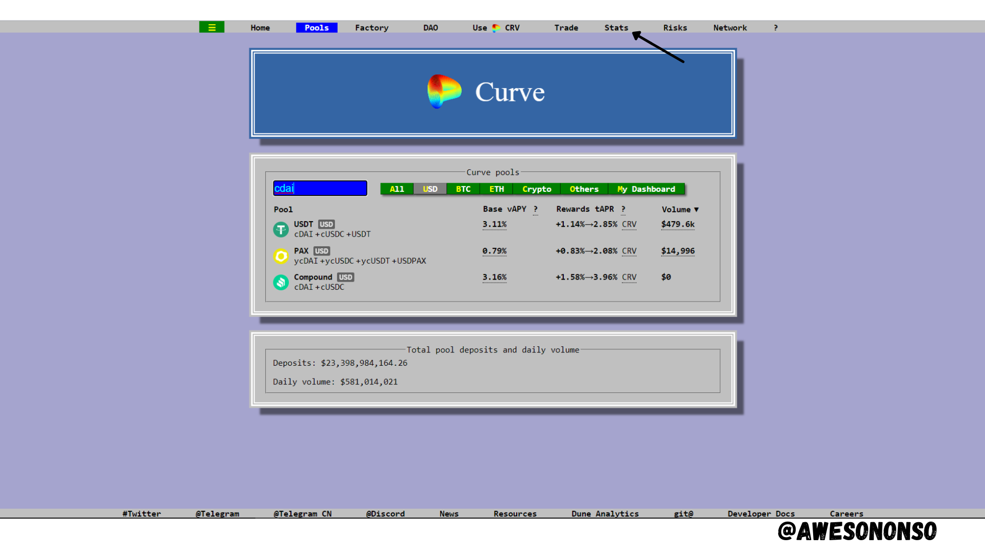Click the CRV logo in navigation
This screenshot has height=554, width=985.
(x=496, y=28)
